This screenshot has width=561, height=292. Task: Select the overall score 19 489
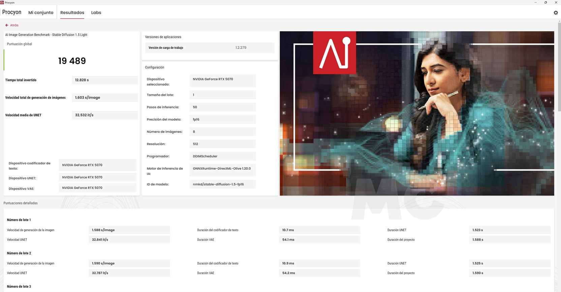(72, 61)
